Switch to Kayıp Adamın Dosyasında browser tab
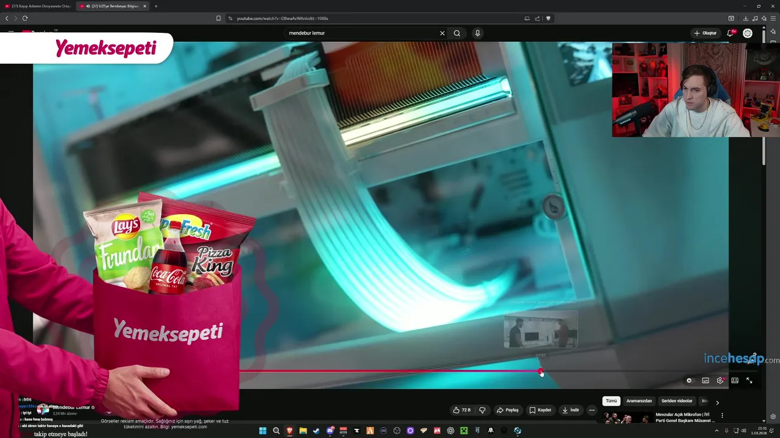This screenshot has width=780, height=438. pos(37,6)
